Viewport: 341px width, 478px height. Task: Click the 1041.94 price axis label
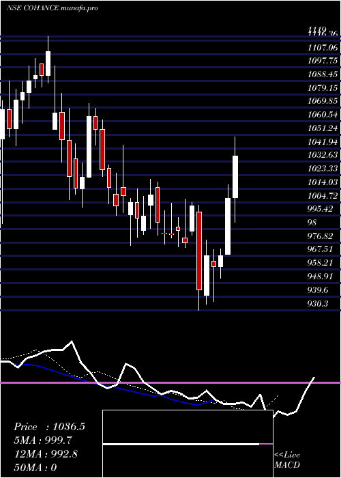[323, 141]
